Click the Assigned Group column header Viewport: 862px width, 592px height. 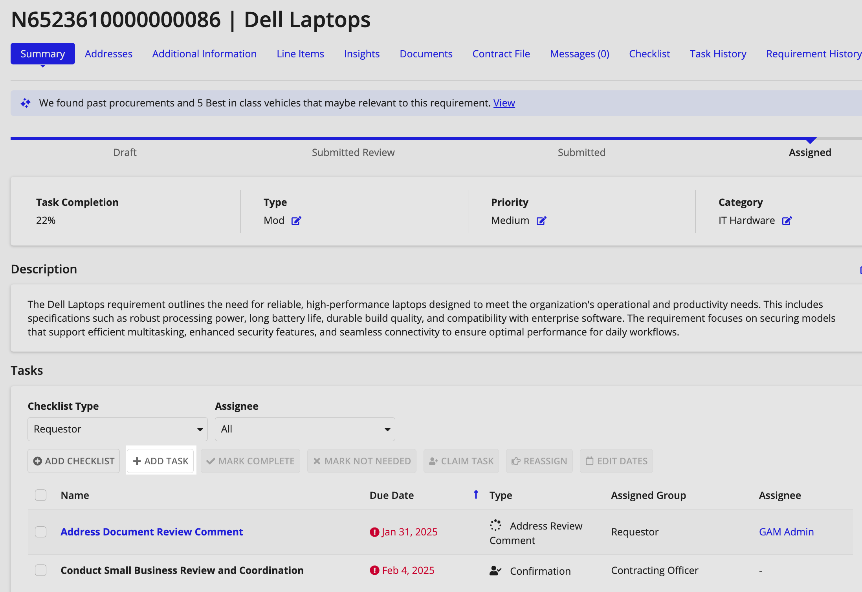(x=648, y=495)
